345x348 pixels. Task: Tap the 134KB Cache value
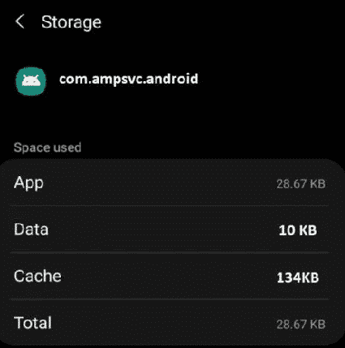pyautogui.click(x=298, y=277)
